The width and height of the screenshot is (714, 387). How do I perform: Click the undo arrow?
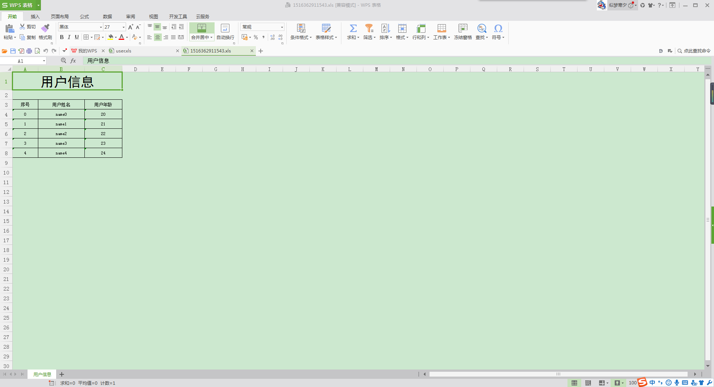click(46, 51)
